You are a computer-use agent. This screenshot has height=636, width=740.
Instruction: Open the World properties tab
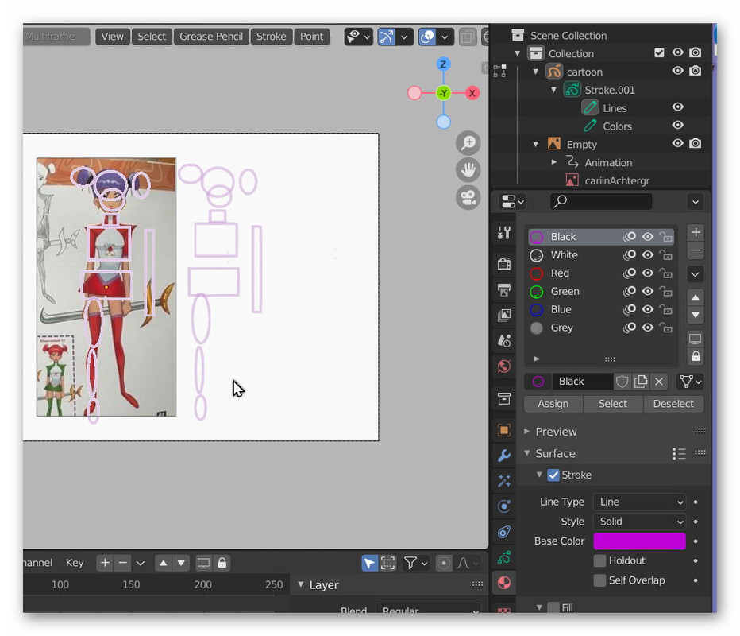(503, 366)
